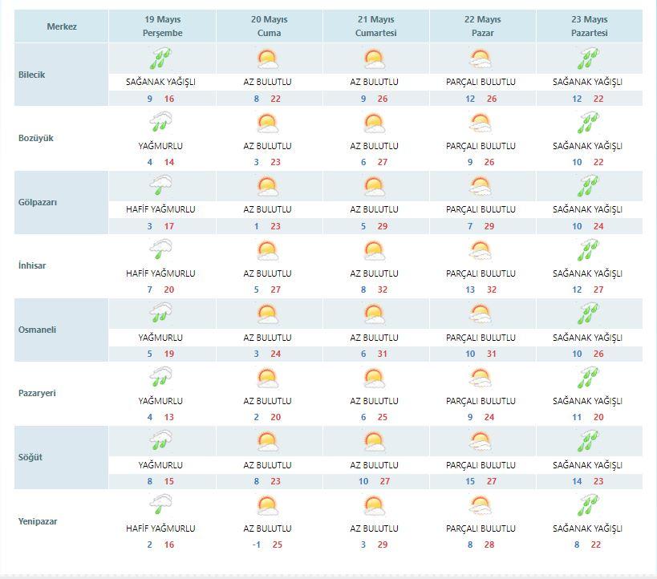This screenshot has height=579, width=657.
Task: Click Pazaryeri's 21 Mayıs sun icon
Action: (374, 378)
